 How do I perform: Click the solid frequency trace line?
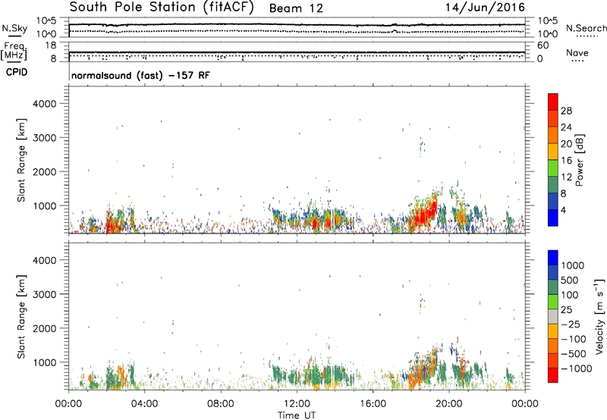tap(297, 52)
